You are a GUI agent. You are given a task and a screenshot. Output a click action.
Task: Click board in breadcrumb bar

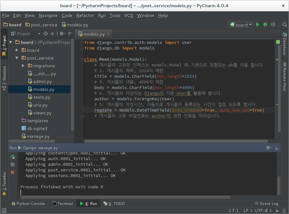pyautogui.click(x=13, y=25)
